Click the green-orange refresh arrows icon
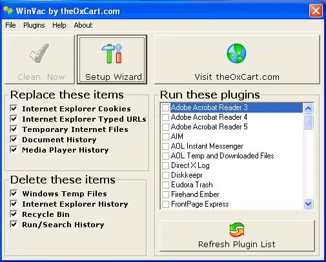 [x=237, y=230]
